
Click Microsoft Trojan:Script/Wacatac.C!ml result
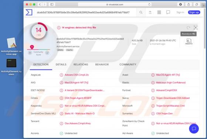click(x=170, y=106)
